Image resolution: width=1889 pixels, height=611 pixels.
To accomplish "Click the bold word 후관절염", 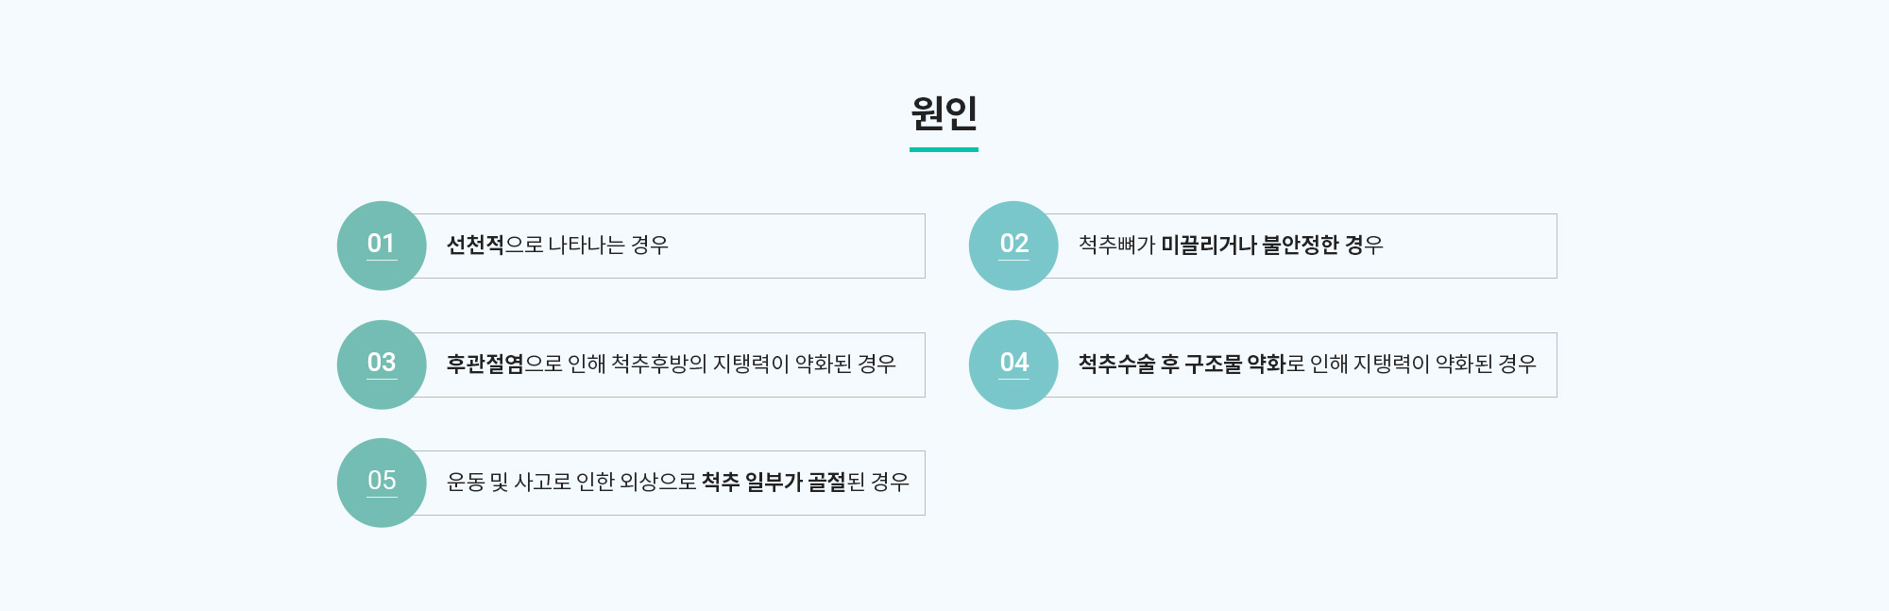I will click(x=485, y=365).
